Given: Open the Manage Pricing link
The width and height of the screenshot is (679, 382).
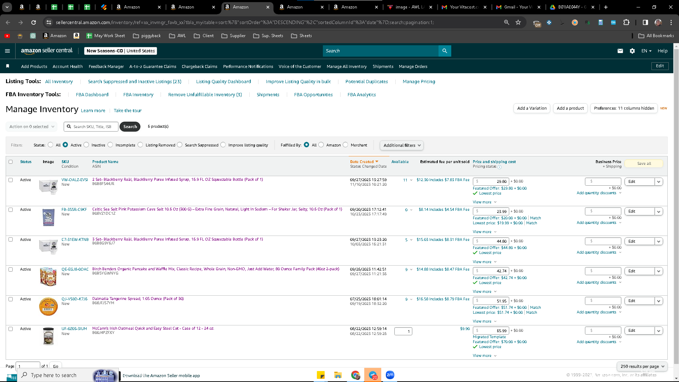Looking at the screenshot, I should pyautogui.click(x=419, y=82).
